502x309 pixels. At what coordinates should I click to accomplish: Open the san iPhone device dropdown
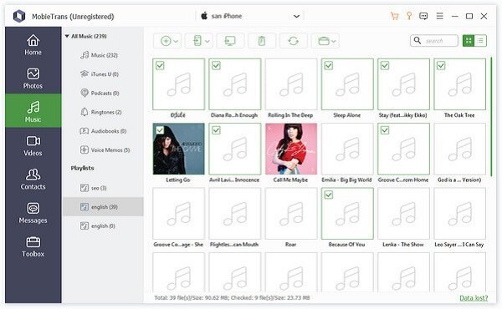coord(249,16)
